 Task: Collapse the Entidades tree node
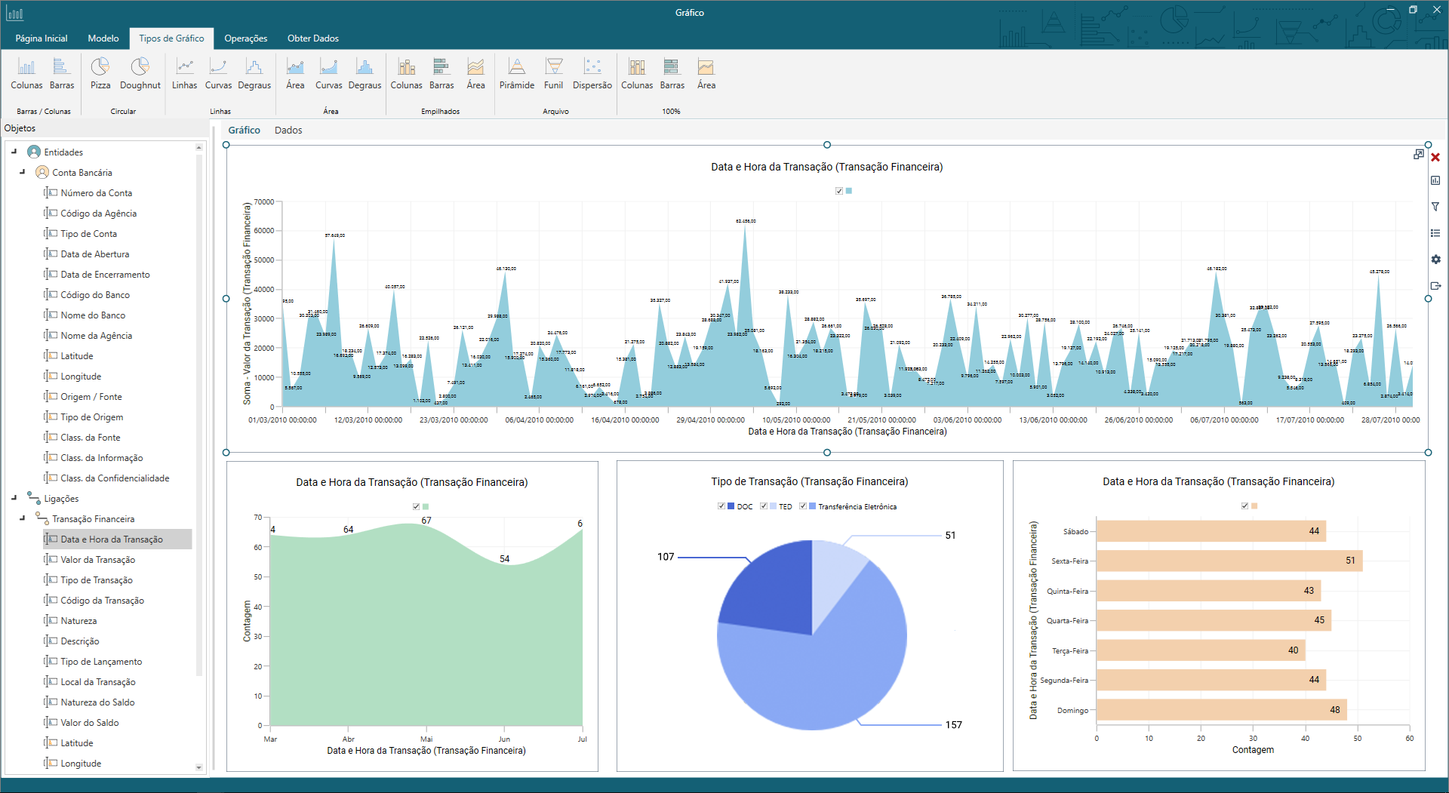[x=12, y=152]
